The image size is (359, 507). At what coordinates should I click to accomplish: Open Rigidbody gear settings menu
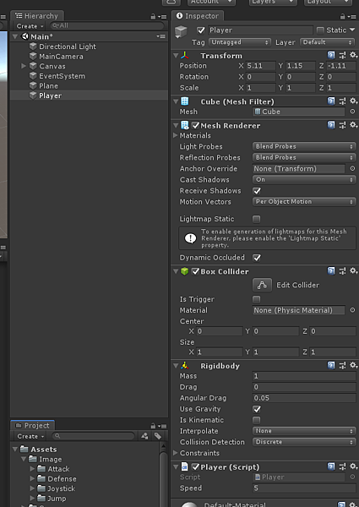pyautogui.click(x=353, y=365)
